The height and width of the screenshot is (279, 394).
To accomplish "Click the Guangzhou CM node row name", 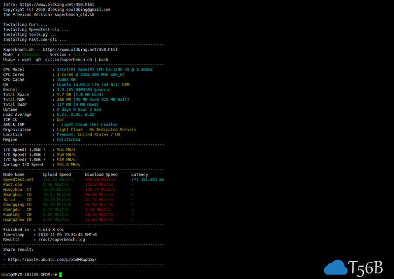I will (x=17, y=220).
